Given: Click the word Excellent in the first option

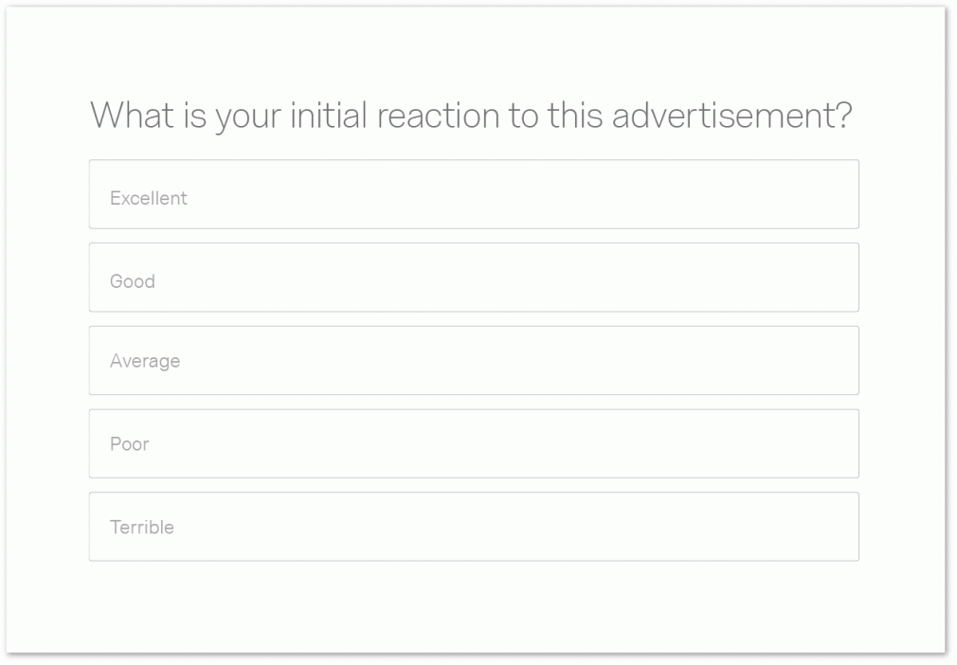Looking at the screenshot, I should coord(149,198).
